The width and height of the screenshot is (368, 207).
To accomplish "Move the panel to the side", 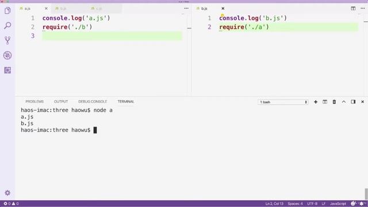I will point(353,102).
